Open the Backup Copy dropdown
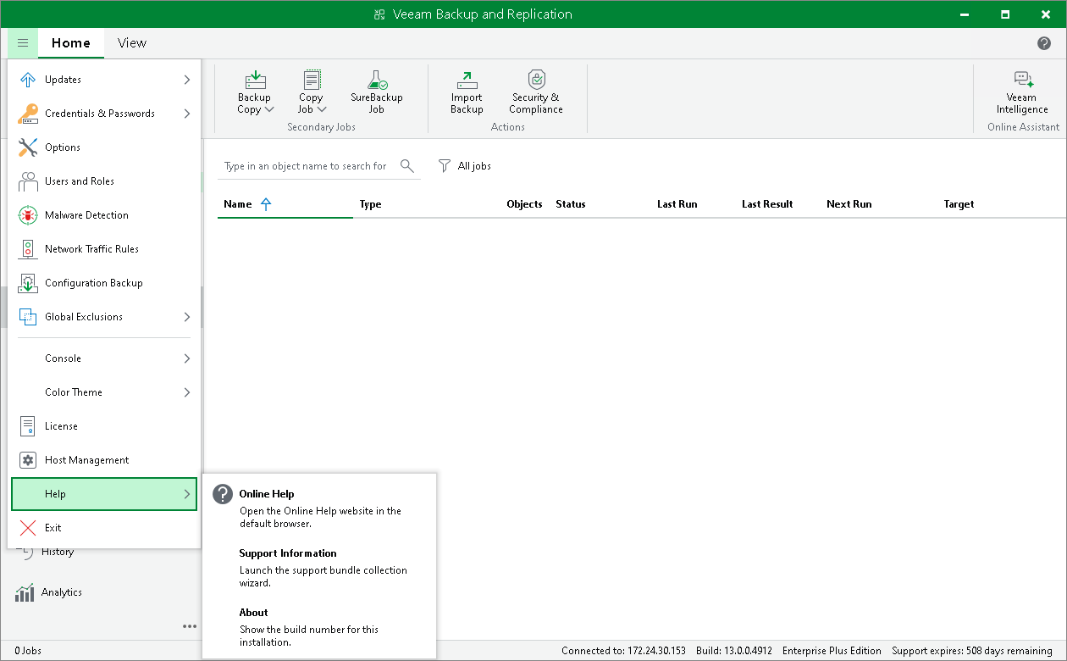 (x=255, y=92)
